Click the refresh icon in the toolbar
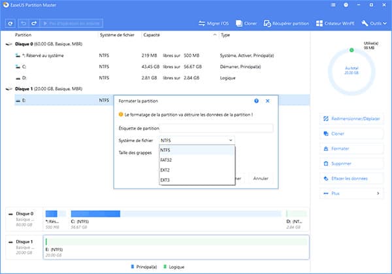 point(10,23)
